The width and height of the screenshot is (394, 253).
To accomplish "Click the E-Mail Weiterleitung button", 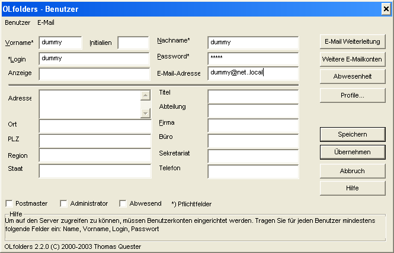I will click(x=353, y=41).
